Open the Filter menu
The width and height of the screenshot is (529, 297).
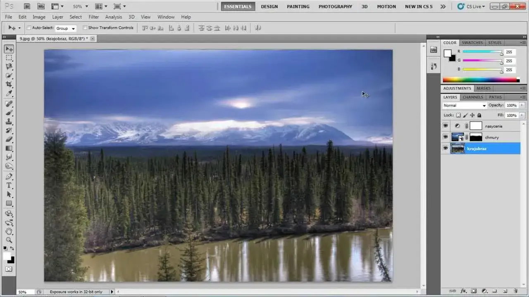[93, 17]
